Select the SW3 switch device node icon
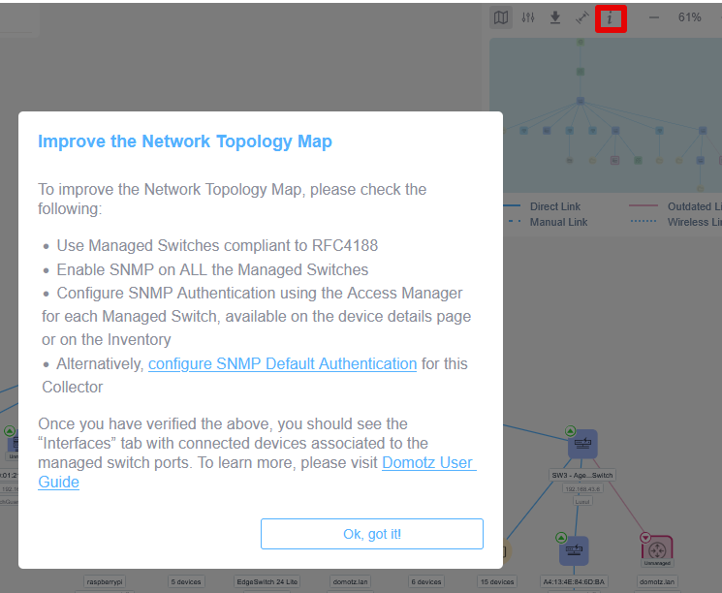 583,444
